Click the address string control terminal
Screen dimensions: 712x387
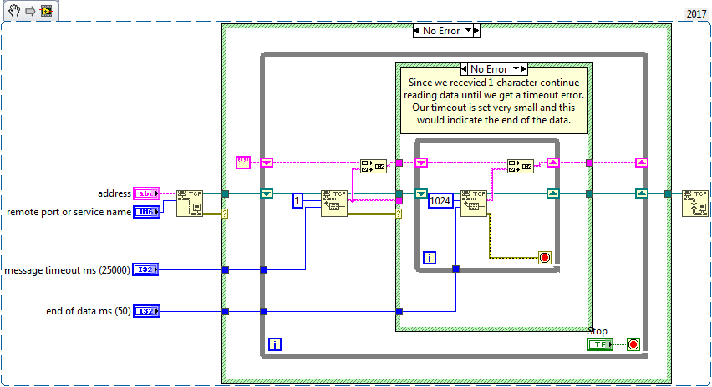tap(146, 193)
